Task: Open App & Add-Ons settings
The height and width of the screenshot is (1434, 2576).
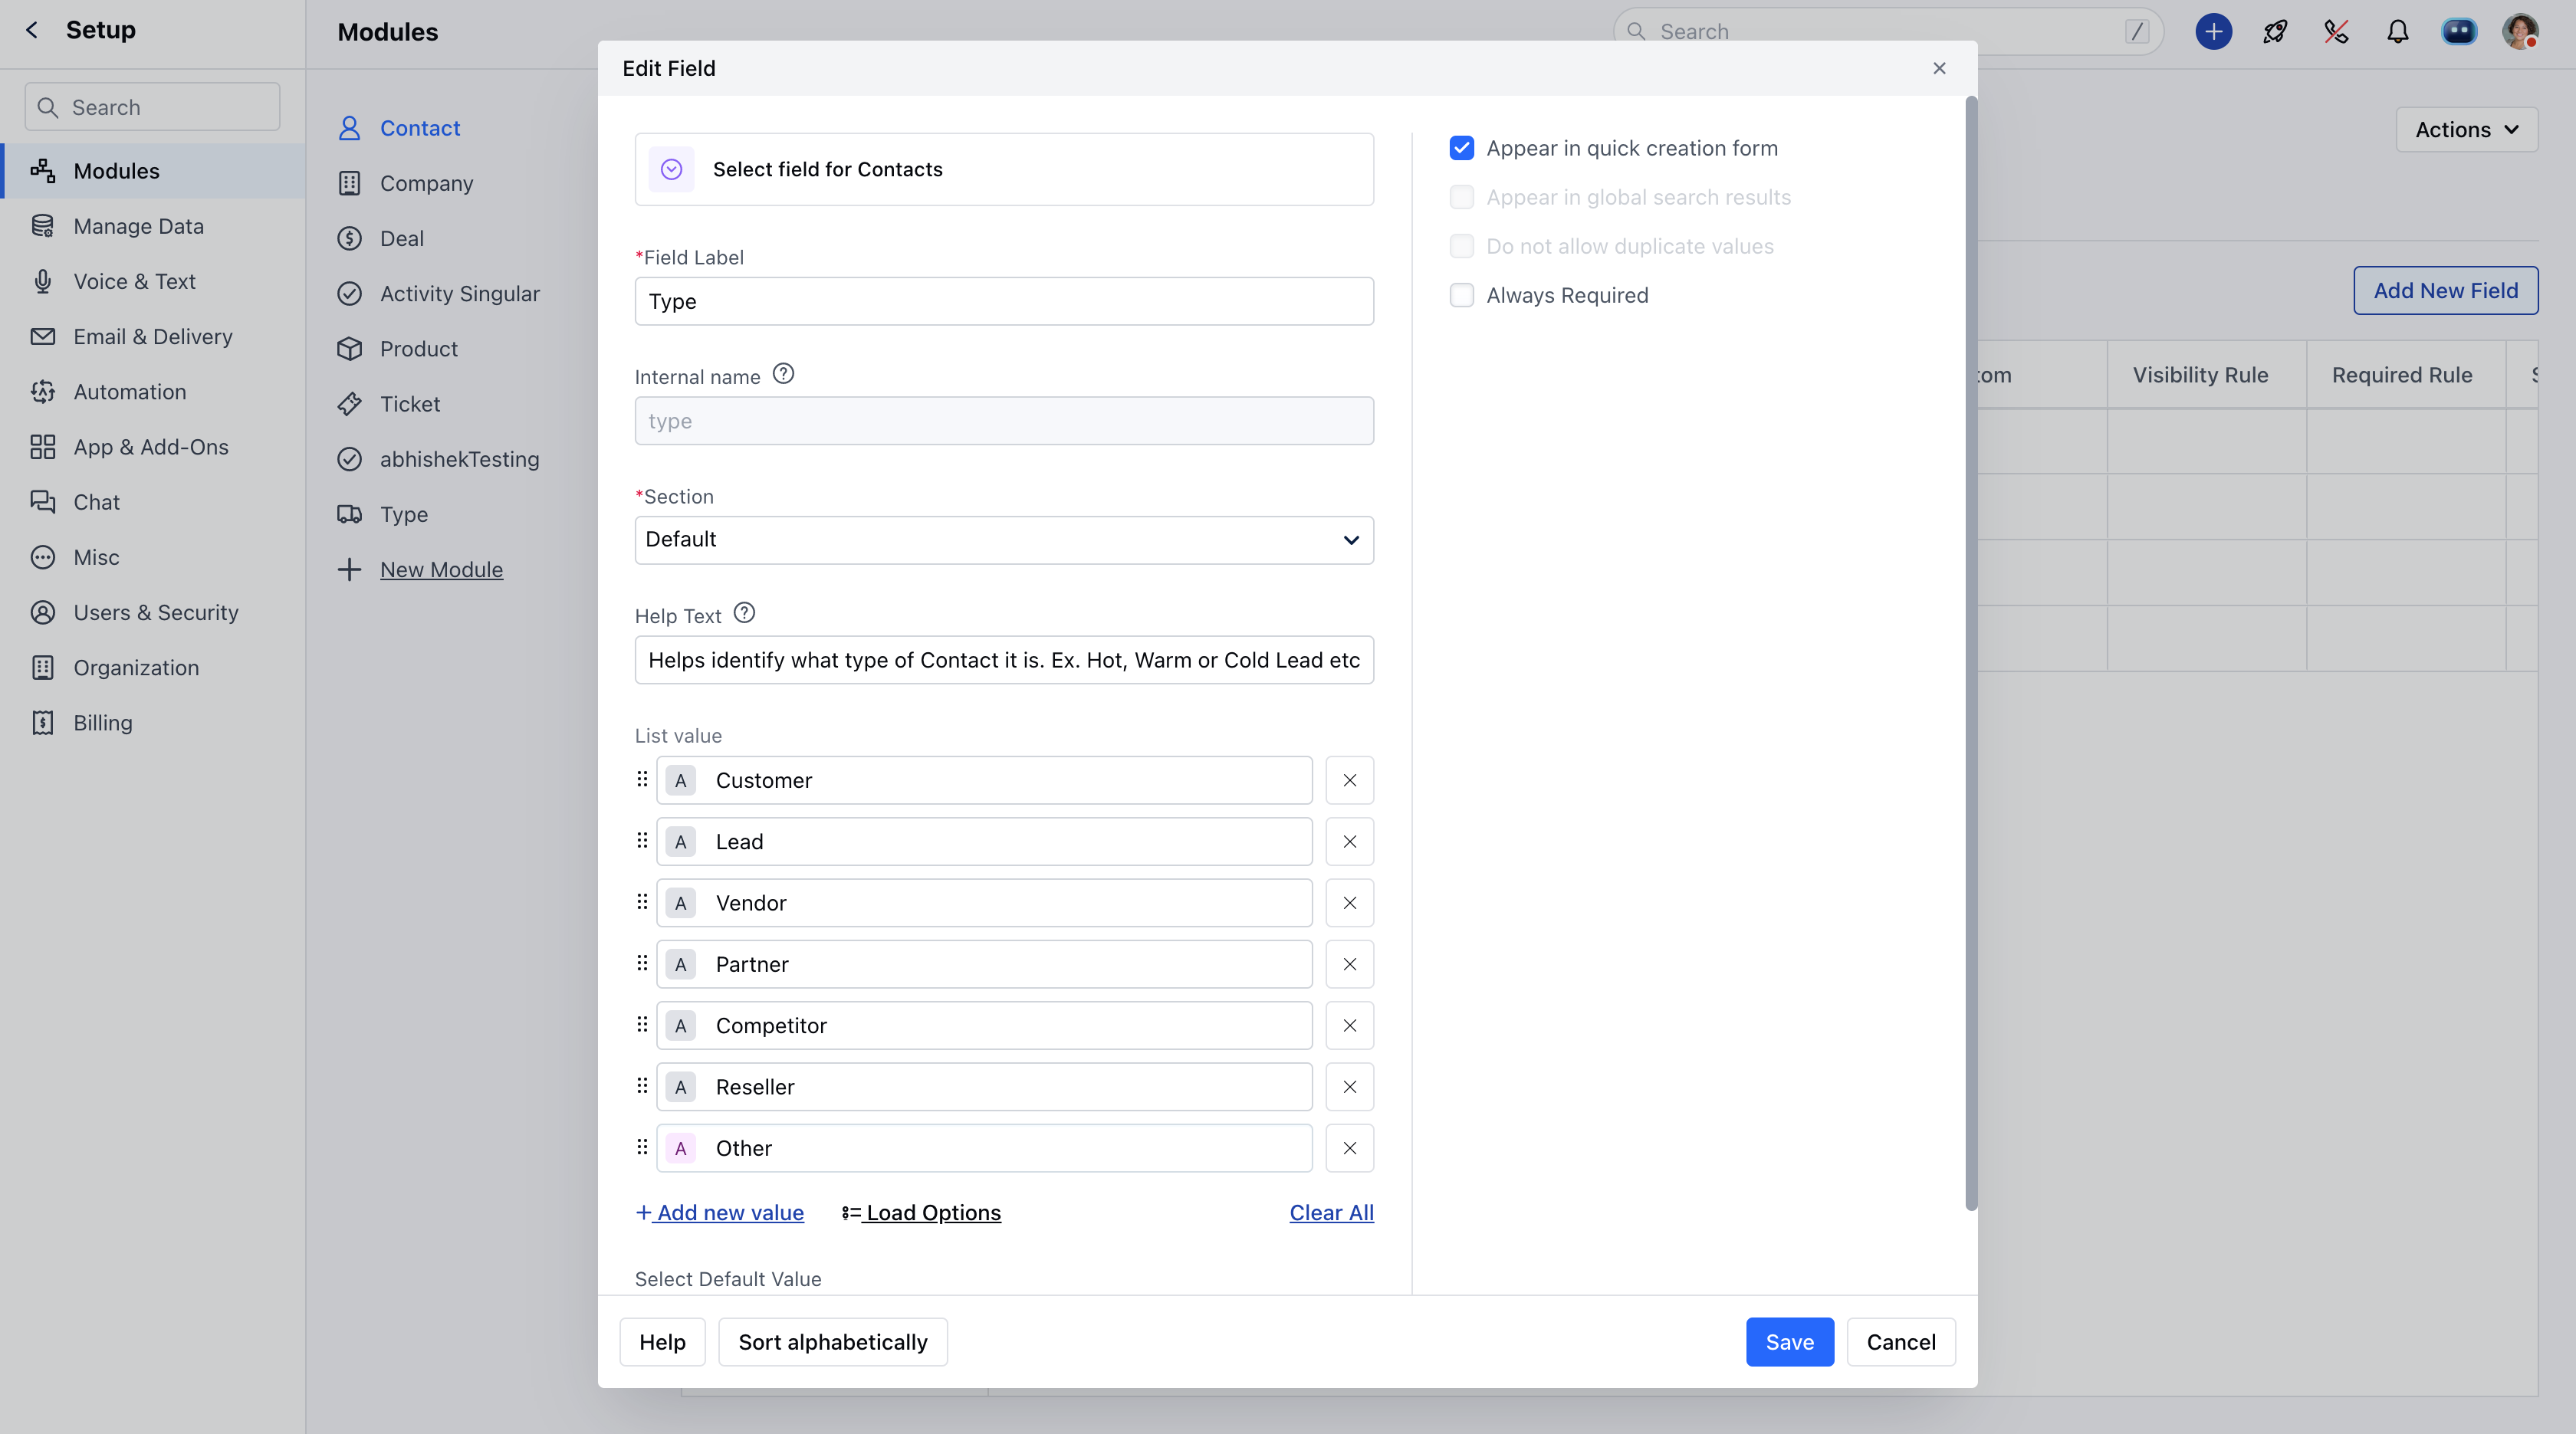Action: point(153,447)
